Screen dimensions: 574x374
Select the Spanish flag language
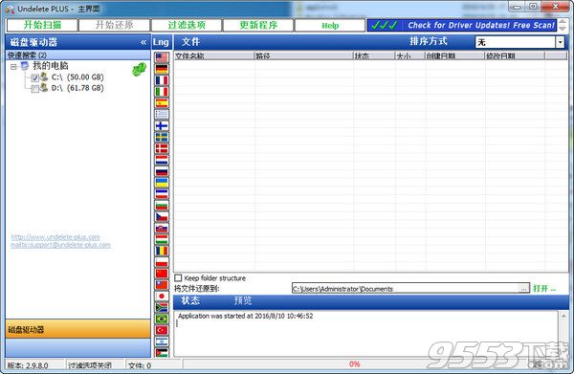(162, 103)
